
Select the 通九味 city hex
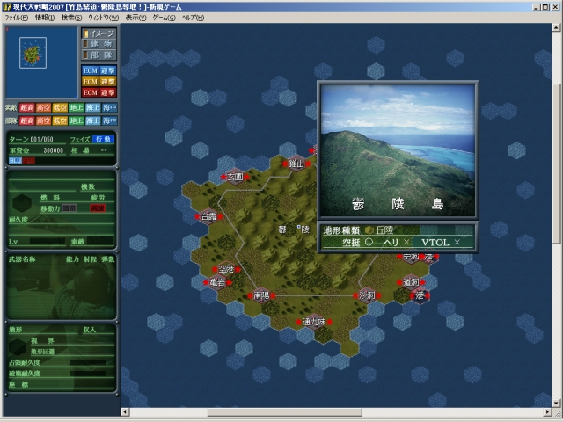pos(314,322)
